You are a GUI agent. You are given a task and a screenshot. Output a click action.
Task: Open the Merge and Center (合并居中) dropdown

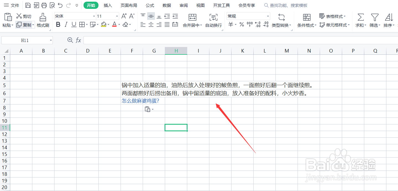(201, 25)
